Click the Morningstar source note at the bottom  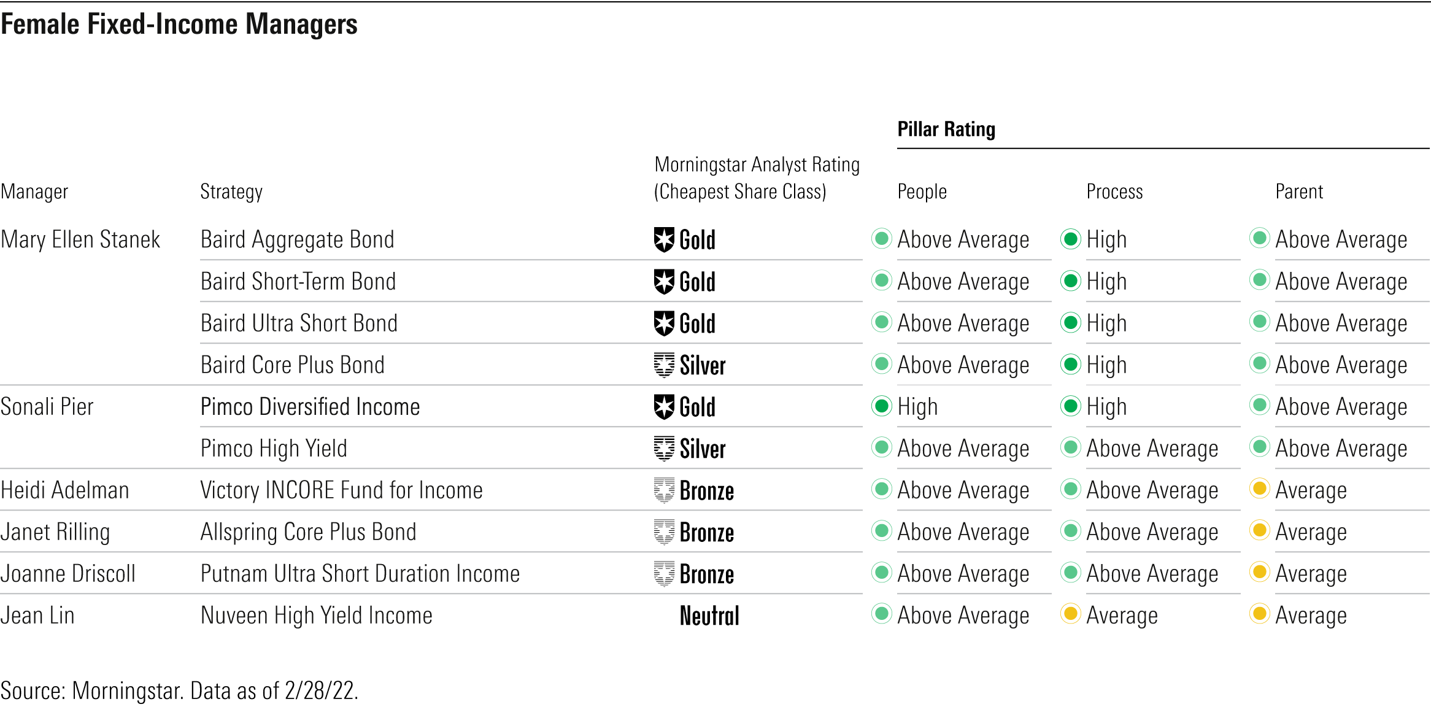tap(179, 691)
